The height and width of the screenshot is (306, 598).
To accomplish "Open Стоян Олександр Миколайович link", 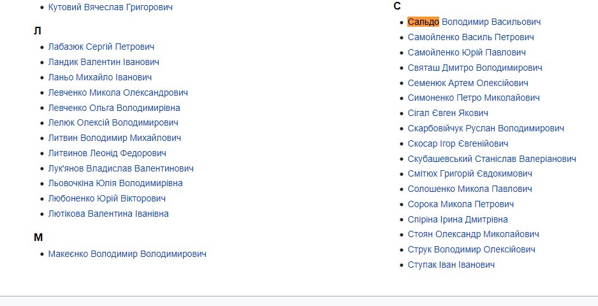I will point(473,234).
